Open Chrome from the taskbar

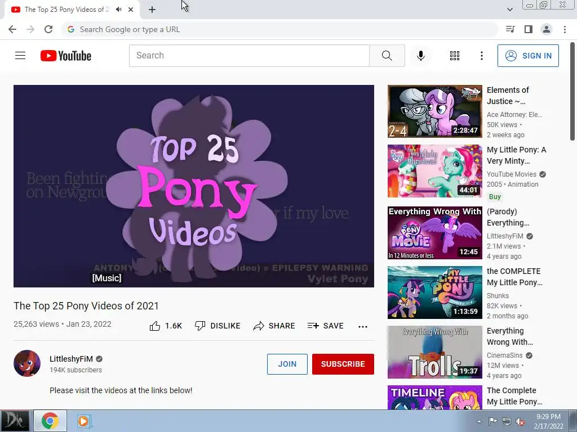50,421
